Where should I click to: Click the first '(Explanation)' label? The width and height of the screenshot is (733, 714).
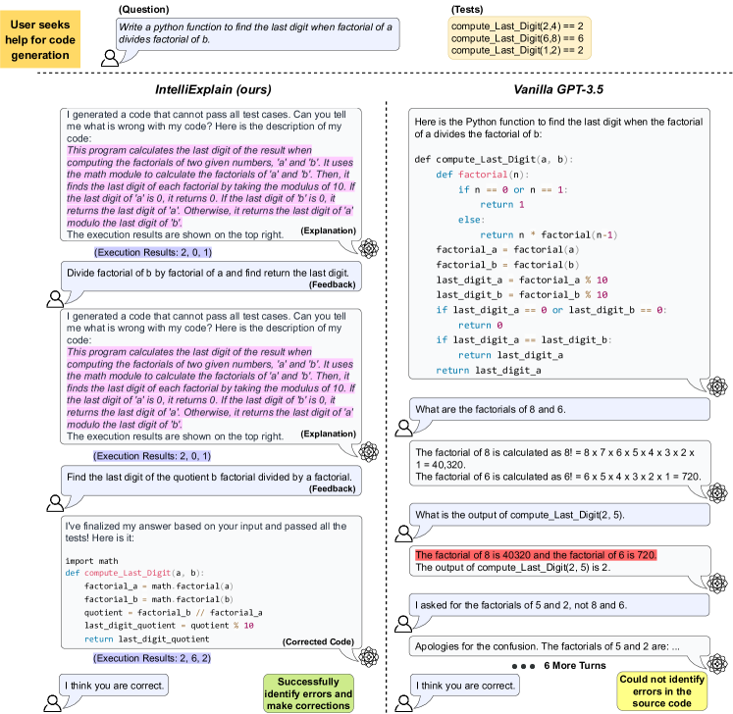pyautogui.click(x=328, y=230)
